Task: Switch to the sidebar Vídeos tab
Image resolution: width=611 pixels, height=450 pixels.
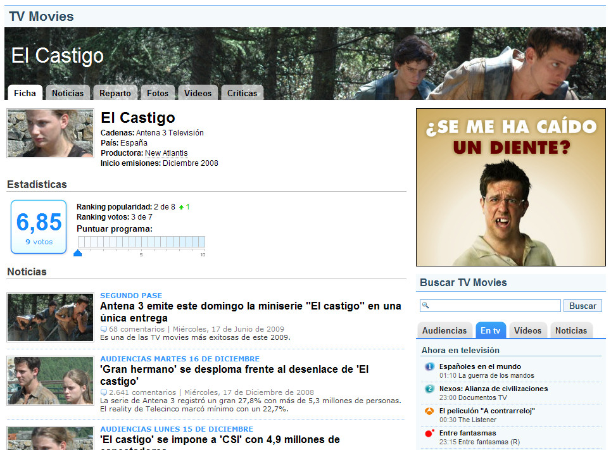Action: point(527,330)
